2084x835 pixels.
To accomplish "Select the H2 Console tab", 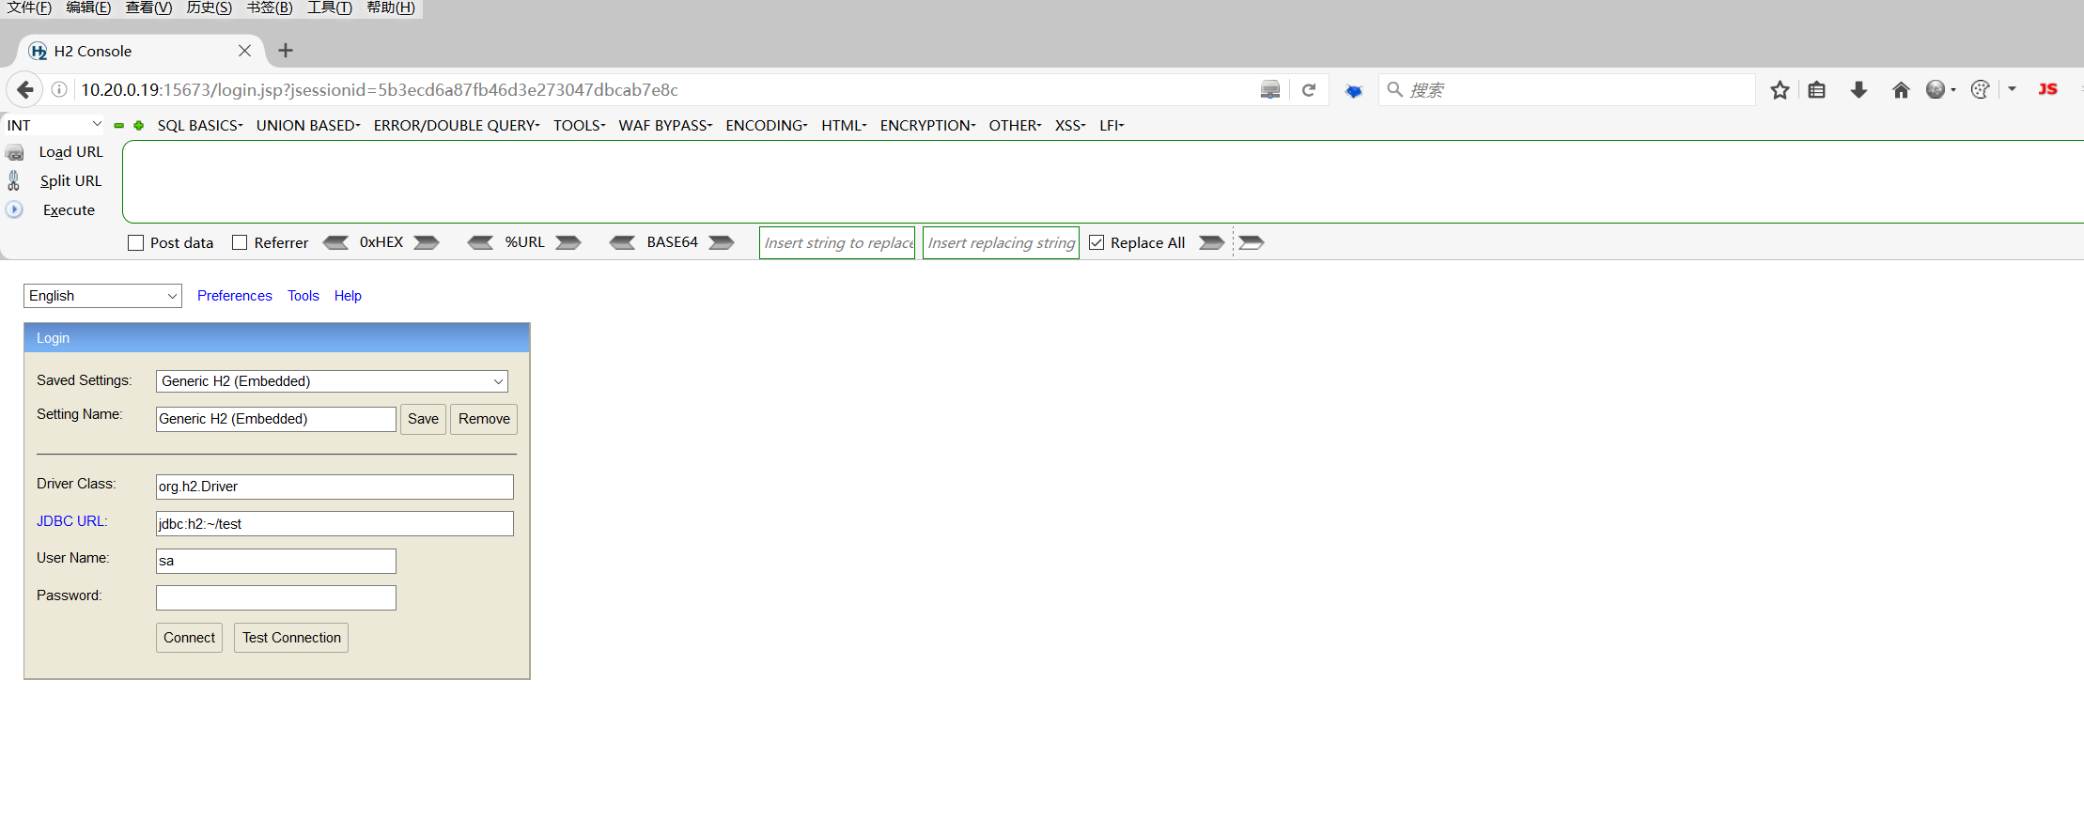I will (141, 51).
